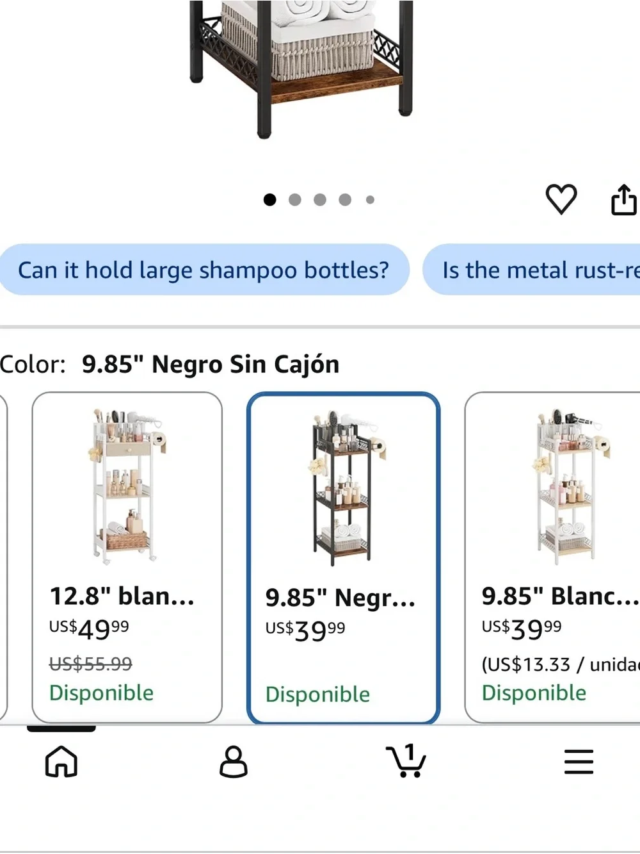Tap 'Can it hold large shampoo bottles?' suggestion
This screenshot has width=640, height=854.
click(204, 270)
